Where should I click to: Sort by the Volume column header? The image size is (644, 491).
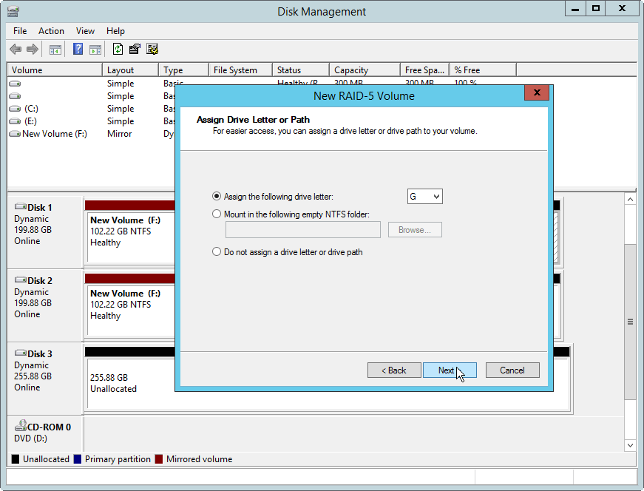click(55, 70)
